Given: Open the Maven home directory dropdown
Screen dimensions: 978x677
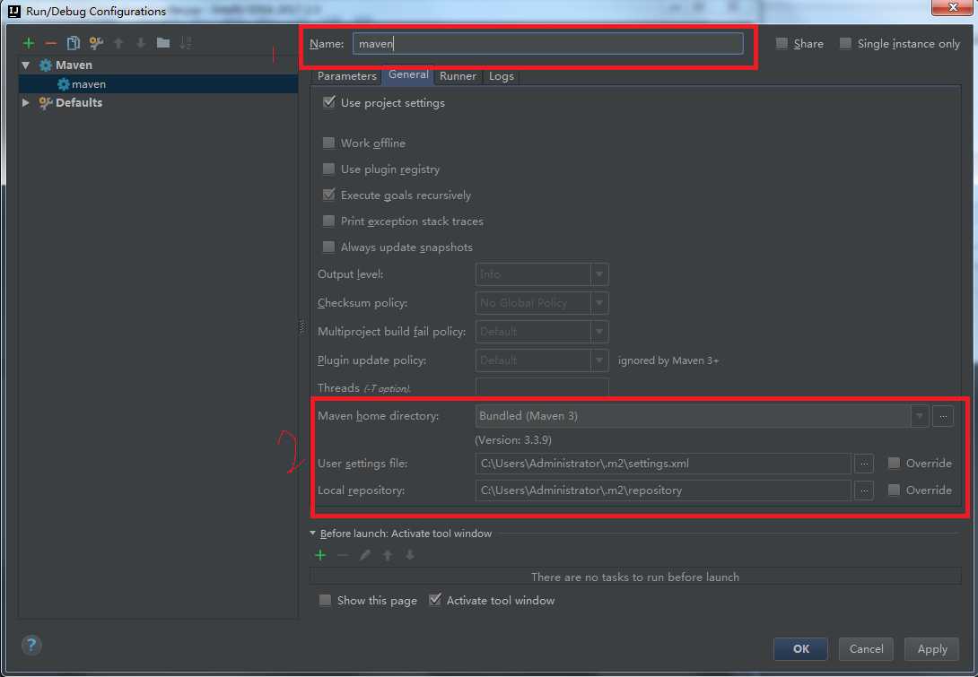Looking at the screenshot, I should [920, 416].
